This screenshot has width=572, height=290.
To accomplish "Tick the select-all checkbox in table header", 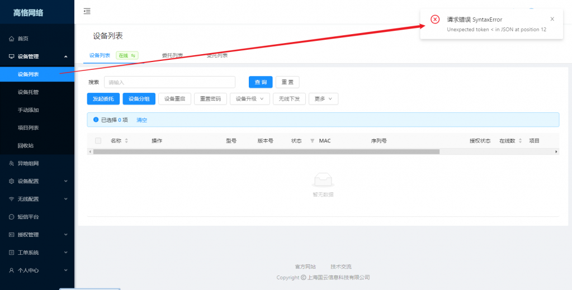I will click(x=98, y=141).
